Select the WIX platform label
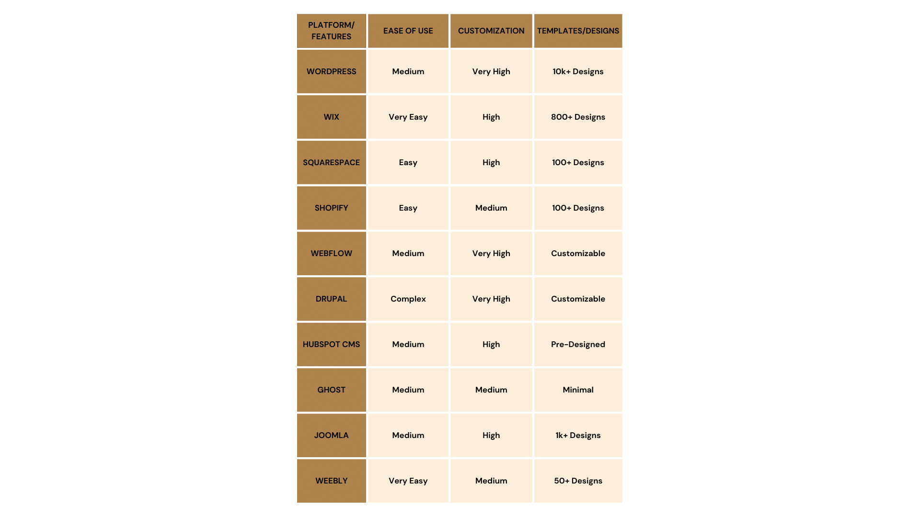The image size is (920, 517). click(x=331, y=117)
